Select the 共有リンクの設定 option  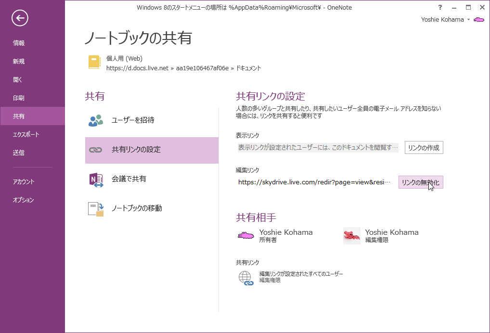(x=152, y=150)
